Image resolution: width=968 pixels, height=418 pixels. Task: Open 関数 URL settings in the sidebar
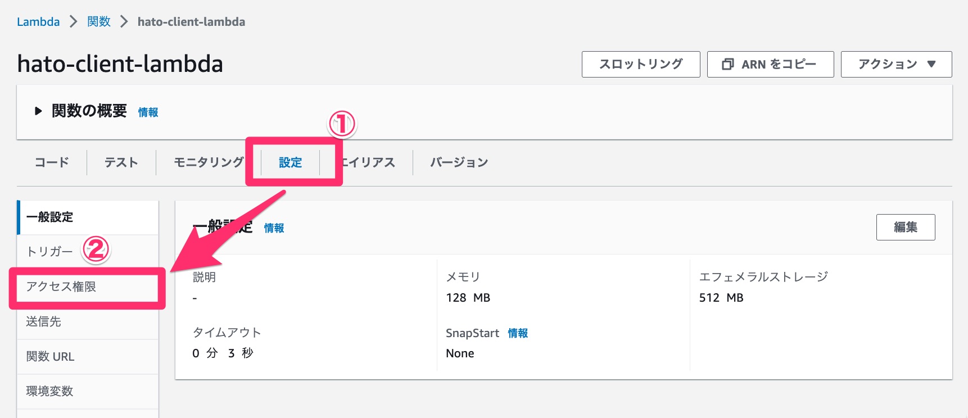[49, 356]
